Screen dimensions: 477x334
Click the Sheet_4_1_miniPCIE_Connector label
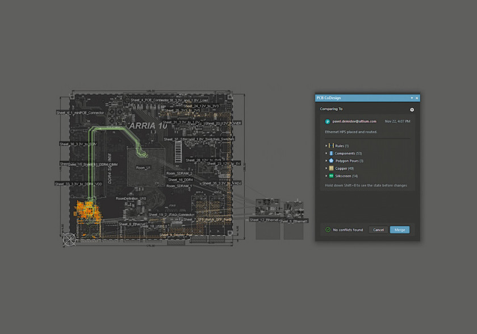pos(80,112)
